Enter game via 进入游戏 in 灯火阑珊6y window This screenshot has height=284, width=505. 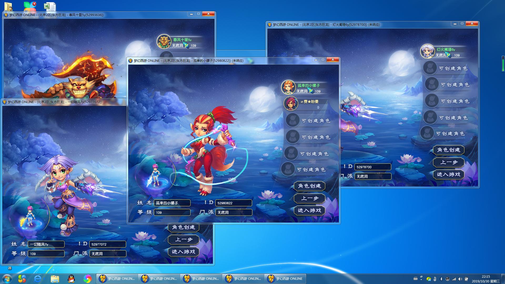coord(448,174)
